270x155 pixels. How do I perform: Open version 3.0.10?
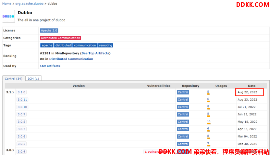tap(22, 107)
